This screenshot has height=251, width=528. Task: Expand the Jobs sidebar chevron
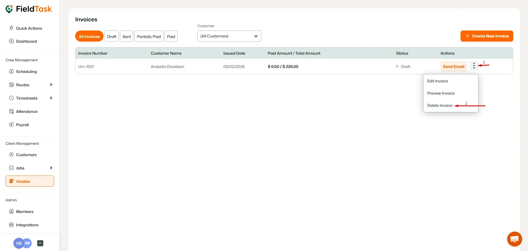pyautogui.click(x=51, y=168)
